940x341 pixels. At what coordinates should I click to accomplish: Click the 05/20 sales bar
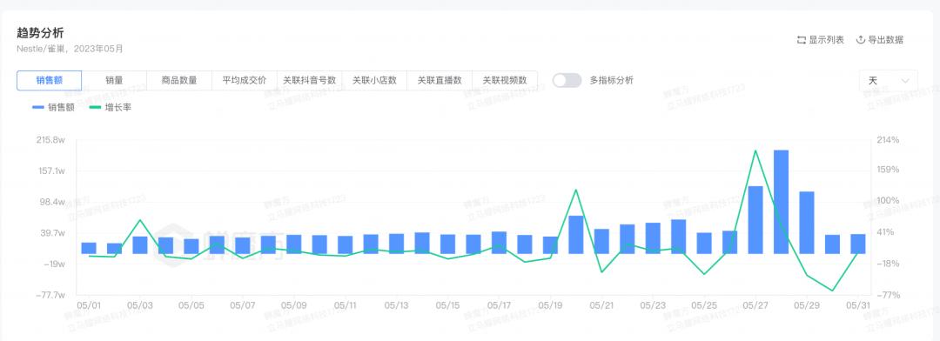pyautogui.click(x=576, y=235)
